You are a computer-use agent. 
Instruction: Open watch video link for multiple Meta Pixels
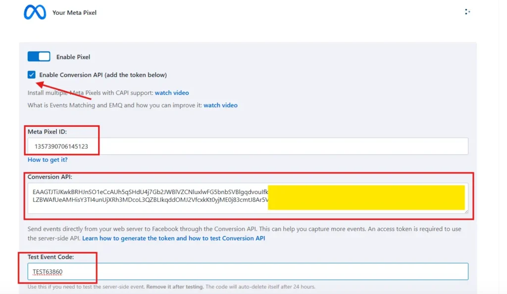[x=172, y=93]
